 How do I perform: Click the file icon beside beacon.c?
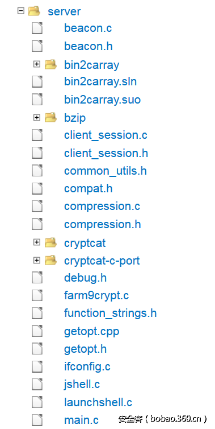[37, 28]
